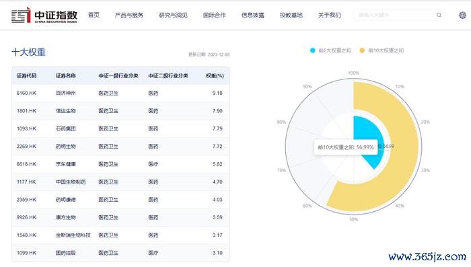
Task: Click the 证券代码 column header
Action: tap(26, 76)
